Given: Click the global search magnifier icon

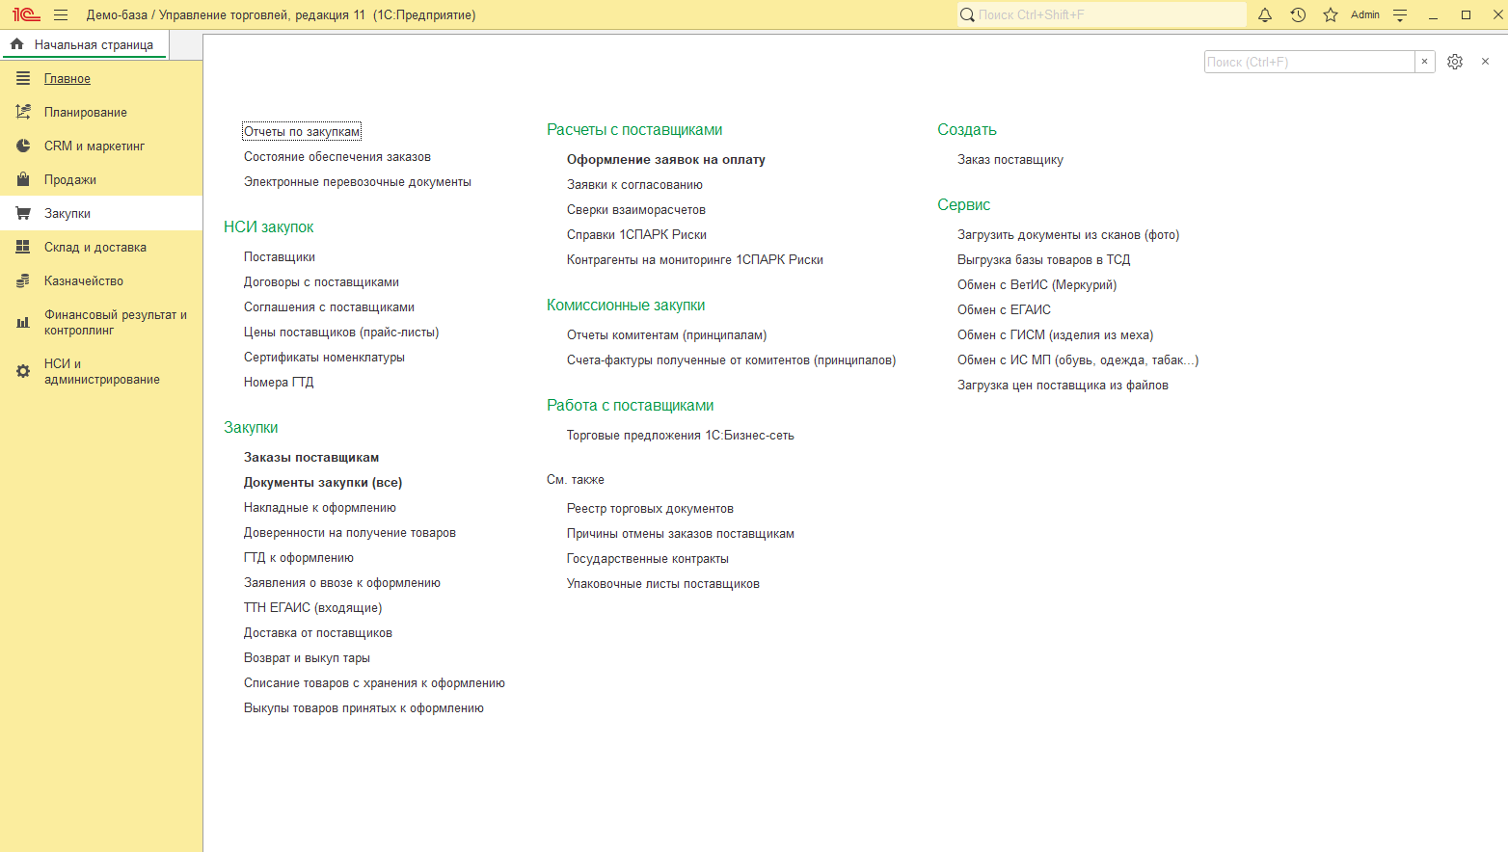Looking at the screenshot, I should (967, 14).
